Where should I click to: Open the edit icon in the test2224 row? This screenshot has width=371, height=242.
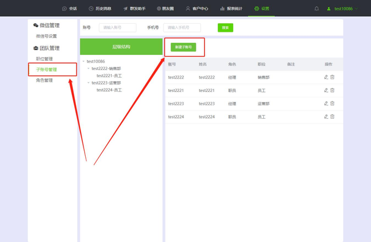[326, 116]
